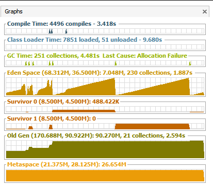Click the Survivor 1 graph
Screen dimensions: 213x186
(105, 126)
